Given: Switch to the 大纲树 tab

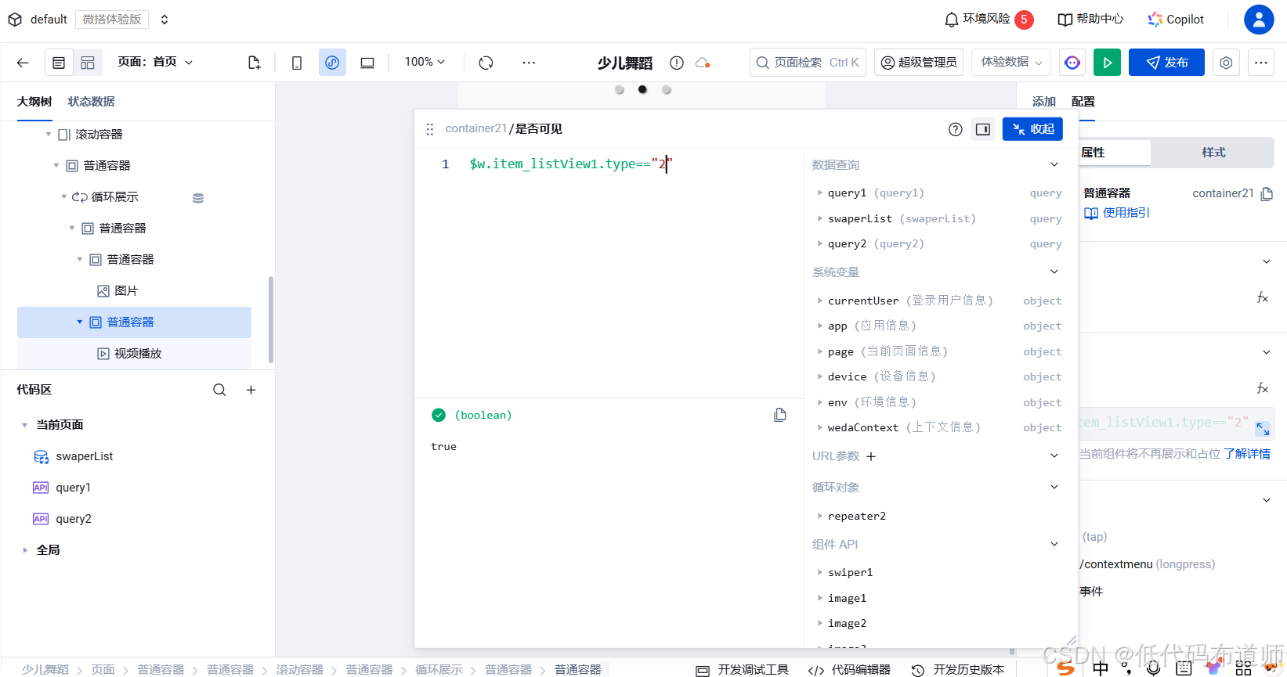Looking at the screenshot, I should 34,102.
